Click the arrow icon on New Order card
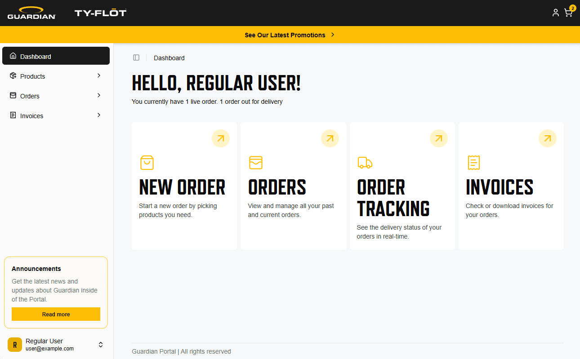Screen dimensions: 580x359 (221, 138)
